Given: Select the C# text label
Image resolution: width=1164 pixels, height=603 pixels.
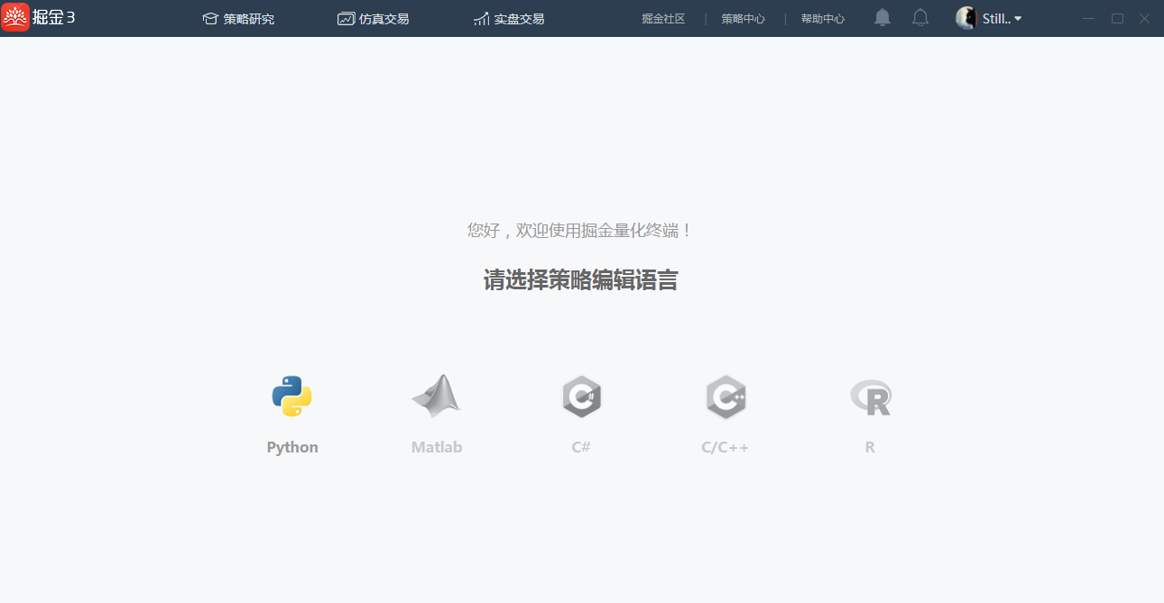Looking at the screenshot, I should point(581,447).
